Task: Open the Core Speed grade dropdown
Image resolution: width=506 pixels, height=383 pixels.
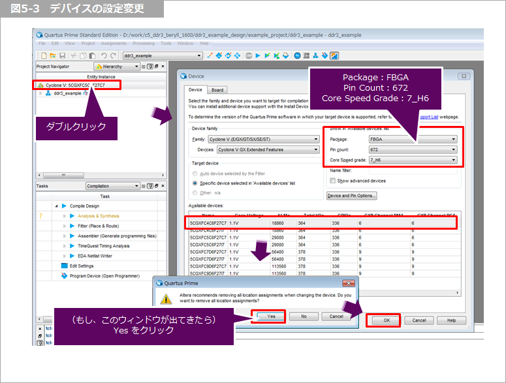Action: [x=411, y=160]
